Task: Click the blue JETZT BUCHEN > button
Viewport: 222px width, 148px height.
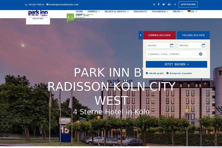Action: pyautogui.click(x=176, y=64)
